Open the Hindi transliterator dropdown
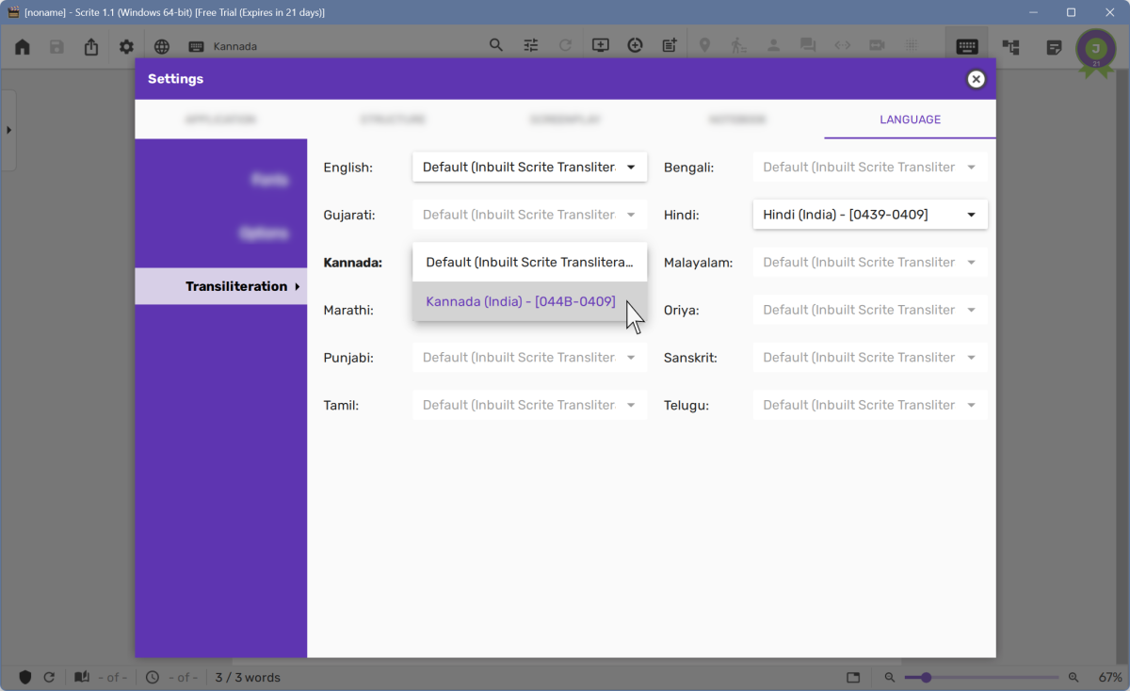The height and width of the screenshot is (691, 1130). point(869,214)
